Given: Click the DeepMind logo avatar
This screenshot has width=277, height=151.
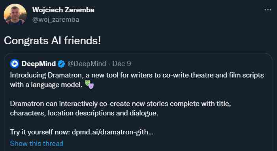Looking at the screenshot, I should pos(15,64).
